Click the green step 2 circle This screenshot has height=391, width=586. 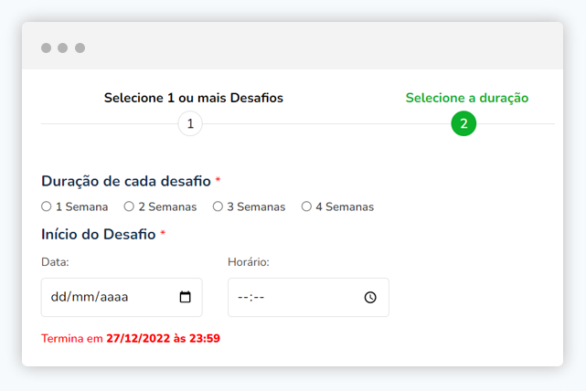click(x=463, y=123)
